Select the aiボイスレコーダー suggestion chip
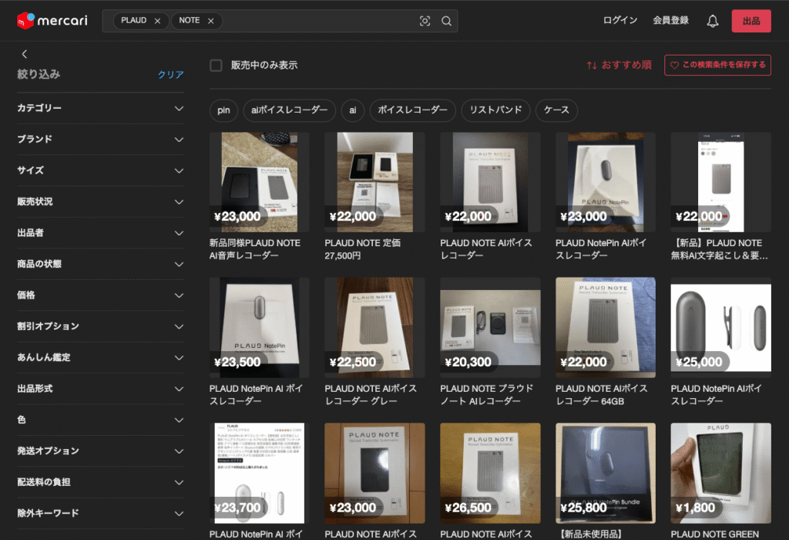Screen dimensions: 789x540 290,110
